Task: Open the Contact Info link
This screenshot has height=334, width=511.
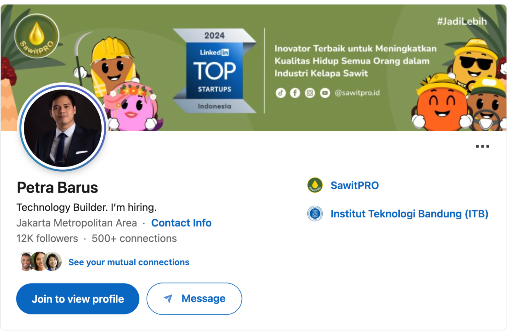Action: pos(181,223)
